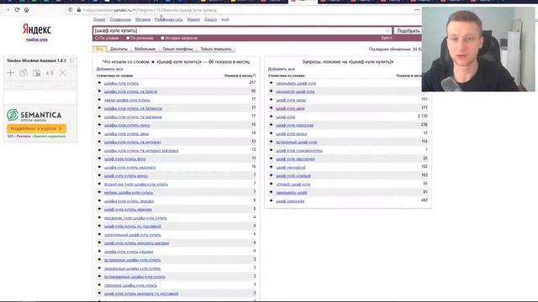Add 'шкафы купе купить в магазине' using plus icon
538x302 pixels.
point(99,117)
